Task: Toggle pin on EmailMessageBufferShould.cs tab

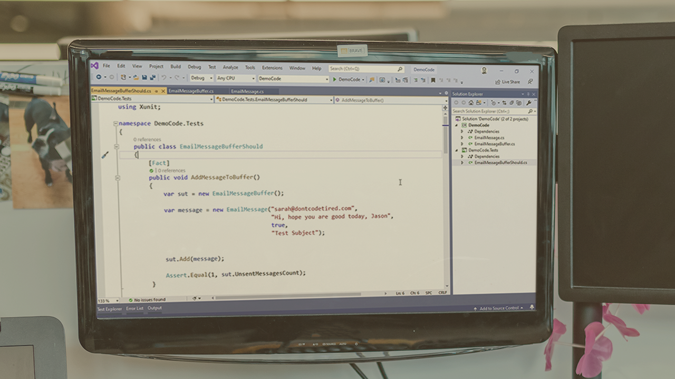Action: [x=157, y=91]
